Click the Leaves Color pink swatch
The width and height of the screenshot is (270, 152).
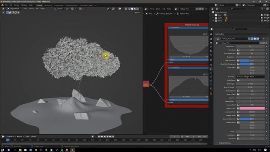[252, 109]
